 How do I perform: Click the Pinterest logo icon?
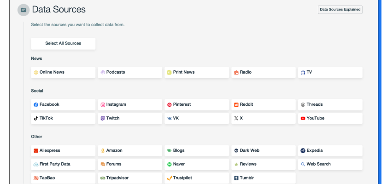tap(170, 105)
